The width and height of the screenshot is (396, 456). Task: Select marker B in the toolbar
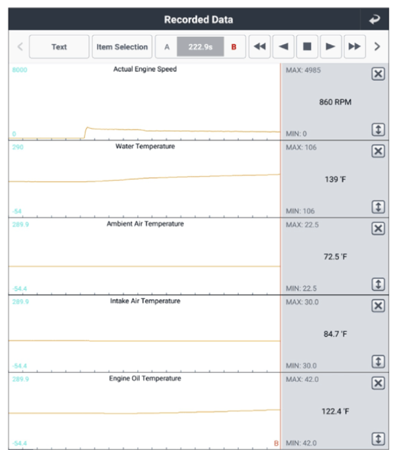click(233, 47)
